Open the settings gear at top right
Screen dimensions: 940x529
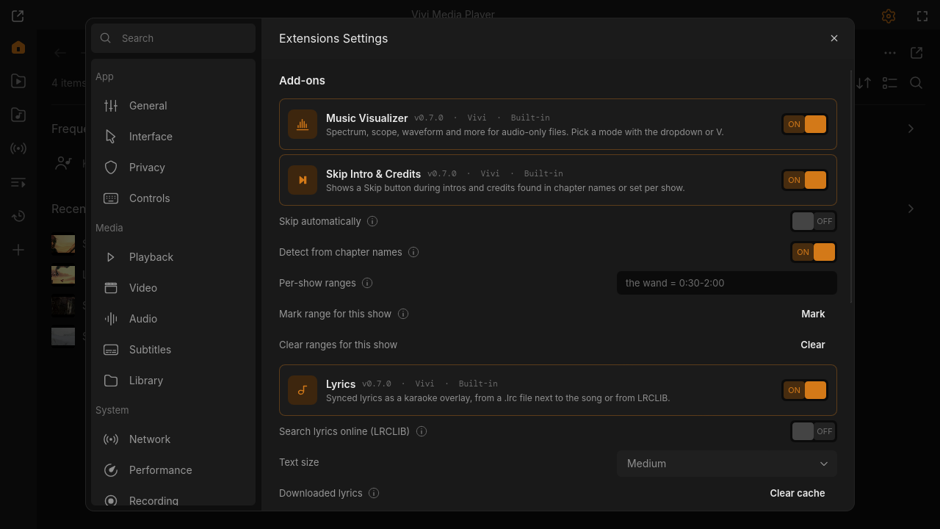point(889,15)
